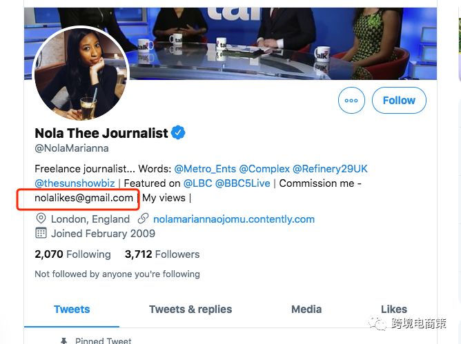Click the blue verified badge icon
Screen dimensions: 461x344
(178, 133)
